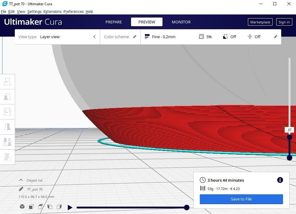Open the Help menu

pyautogui.click(x=89, y=11)
